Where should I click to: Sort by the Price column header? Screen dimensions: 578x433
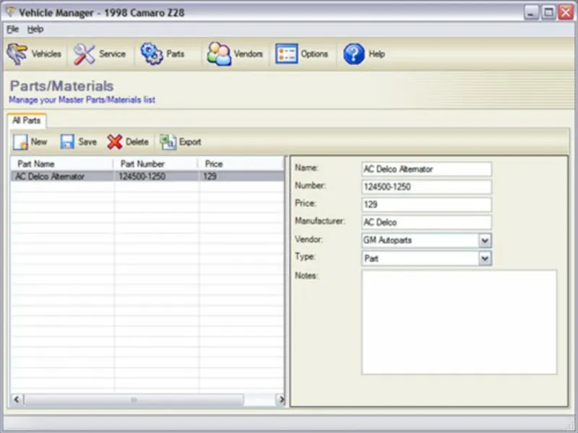[241, 164]
